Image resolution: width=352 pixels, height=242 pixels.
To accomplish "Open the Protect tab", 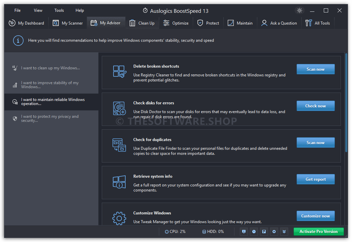I will (x=208, y=23).
